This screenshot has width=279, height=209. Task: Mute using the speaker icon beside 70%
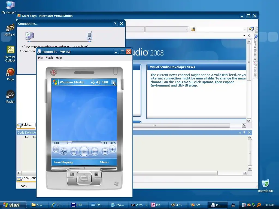click(x=105, y=143)
